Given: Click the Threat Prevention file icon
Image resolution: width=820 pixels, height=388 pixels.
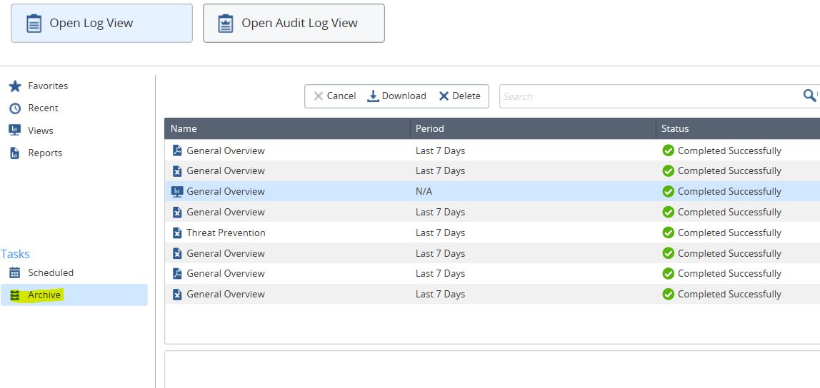Looking at the screenshot, I should 177,233.
